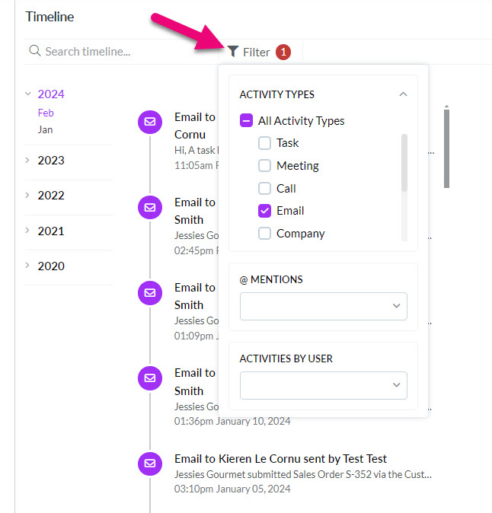Open the email icon for 11:05am entry

coord(150,122)
